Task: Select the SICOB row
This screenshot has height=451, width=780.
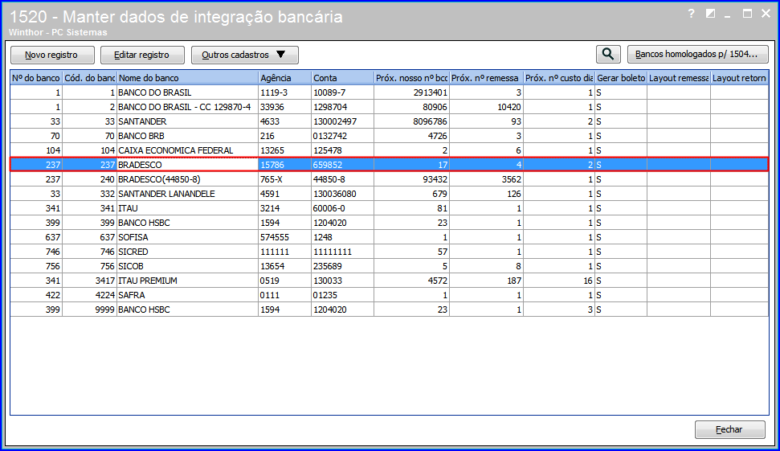Action: click(390, 266)
